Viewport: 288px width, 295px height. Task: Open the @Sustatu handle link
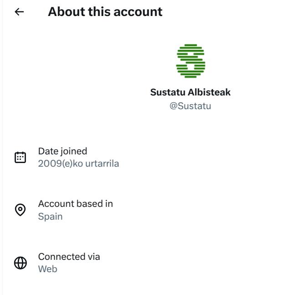coord(190,106)
